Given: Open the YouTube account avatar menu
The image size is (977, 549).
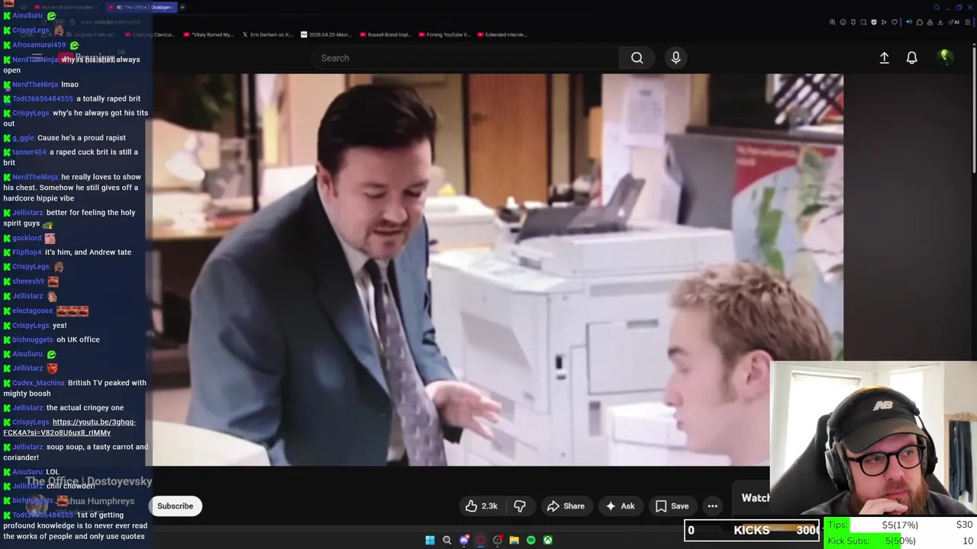Looking at the screenshot, I should pyautogui.click(x=945, y=57).
